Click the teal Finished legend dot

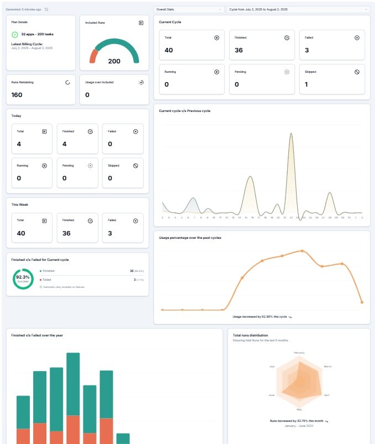[40, 271]
